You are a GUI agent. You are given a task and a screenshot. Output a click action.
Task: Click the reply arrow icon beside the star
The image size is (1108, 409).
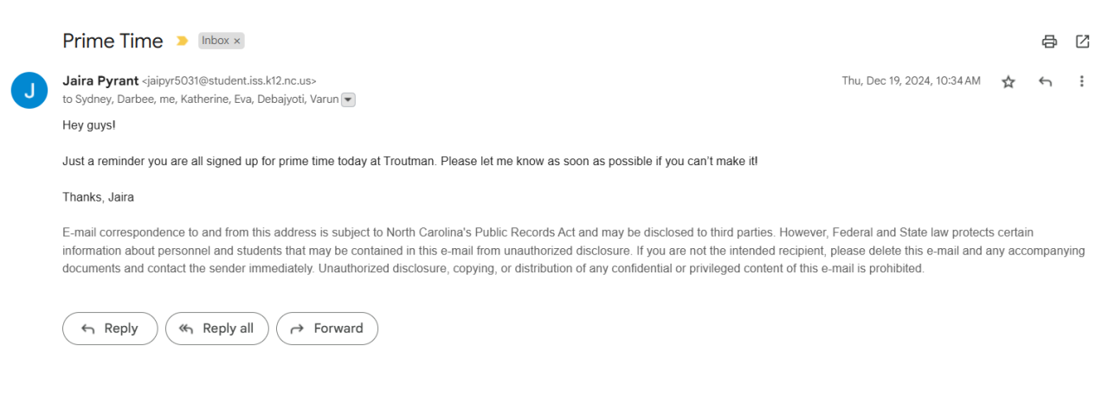[x=1045, y=81]
